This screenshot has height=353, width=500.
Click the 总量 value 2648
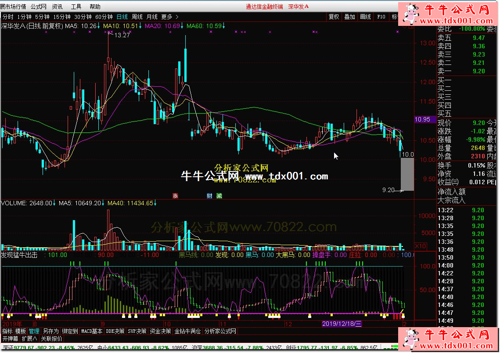478,148
